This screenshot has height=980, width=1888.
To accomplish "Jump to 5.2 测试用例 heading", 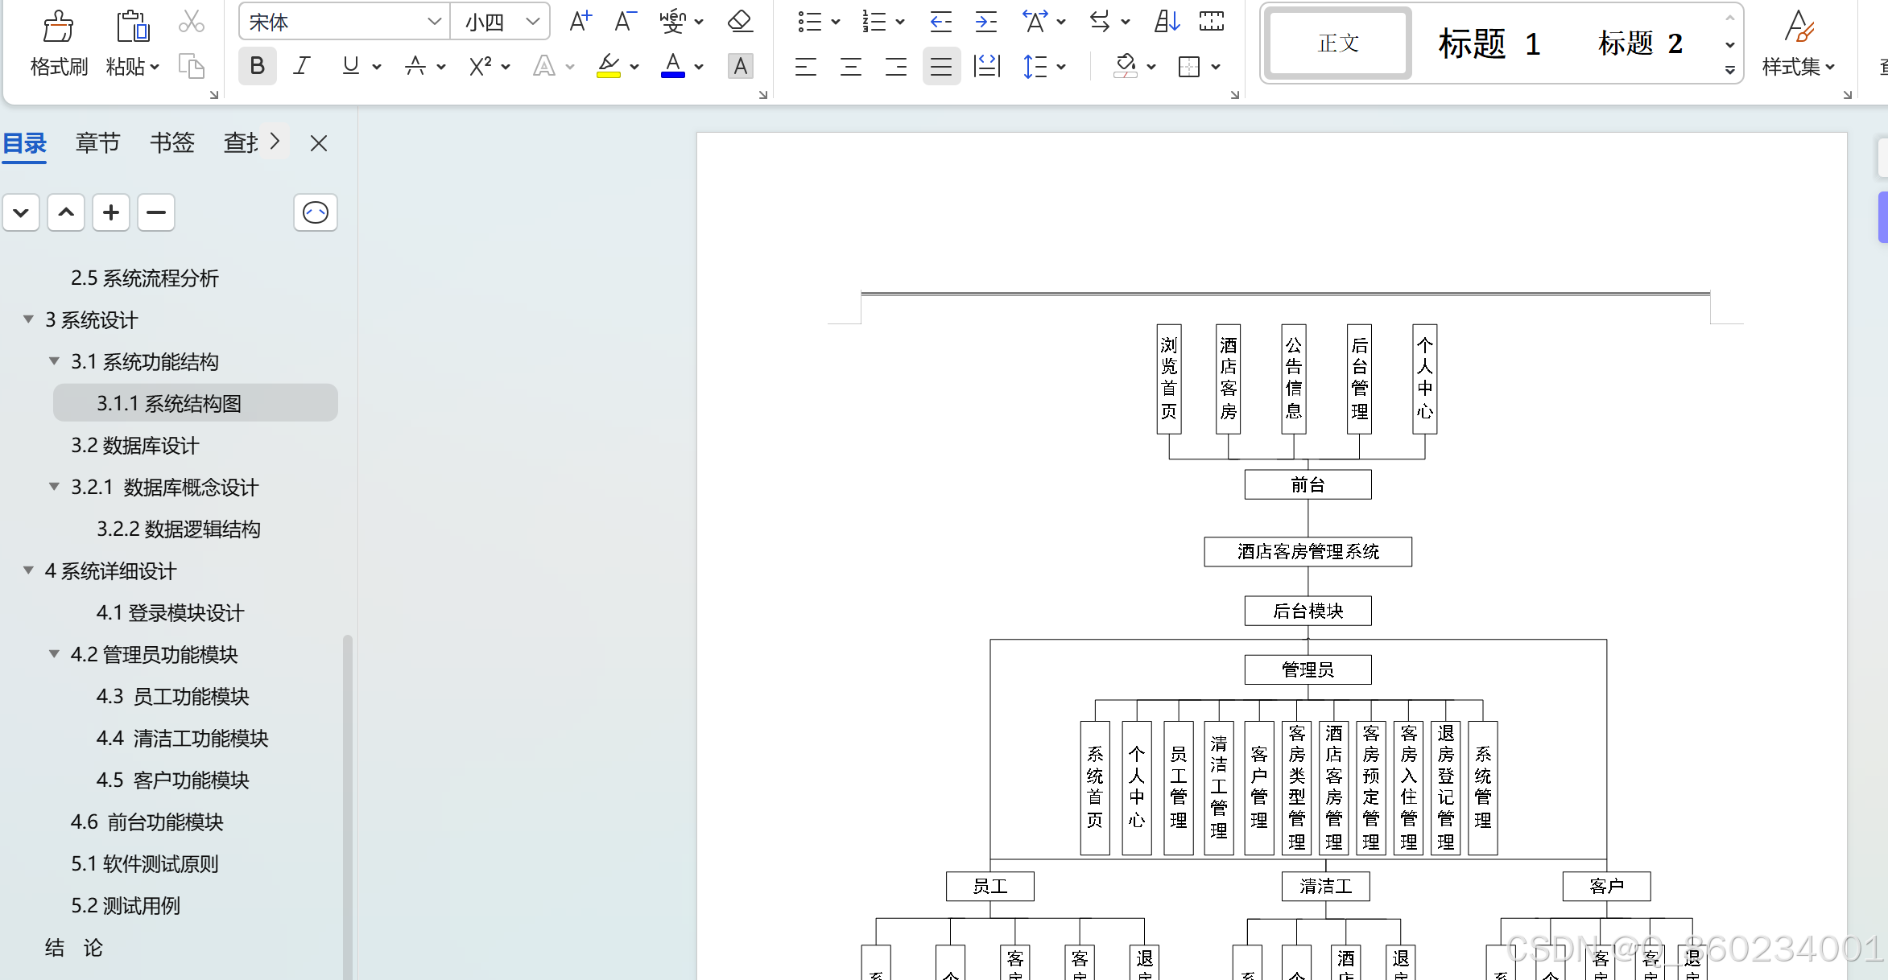I will point(125,906).
